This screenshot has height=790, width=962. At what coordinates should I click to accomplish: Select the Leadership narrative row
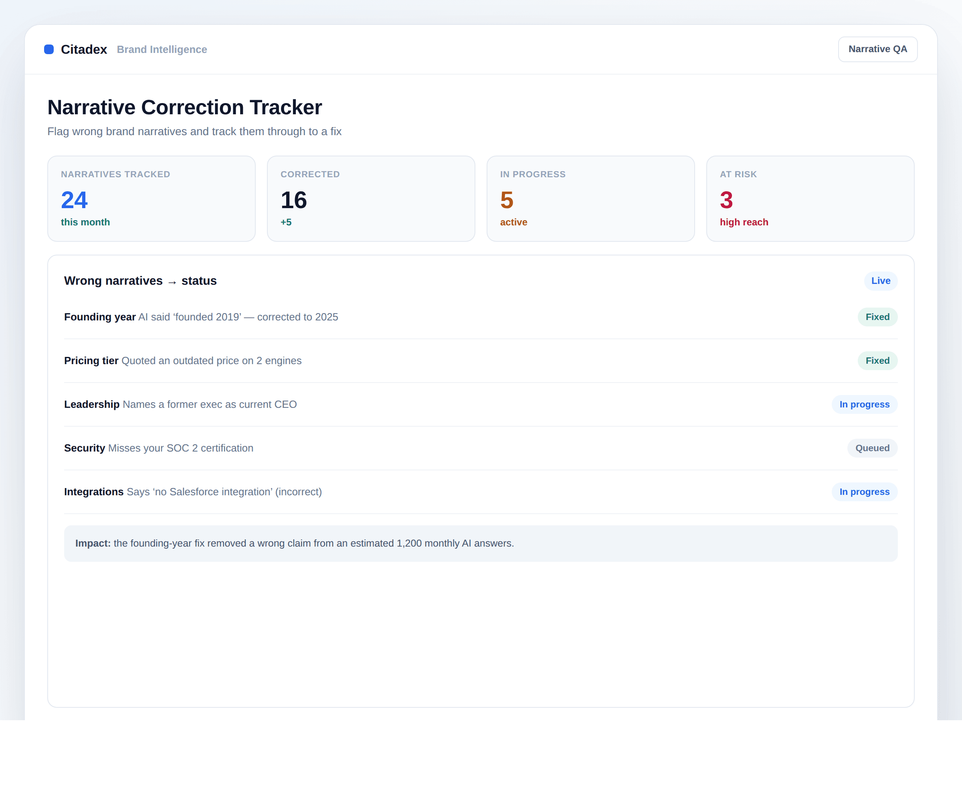[x=481, y=404]
